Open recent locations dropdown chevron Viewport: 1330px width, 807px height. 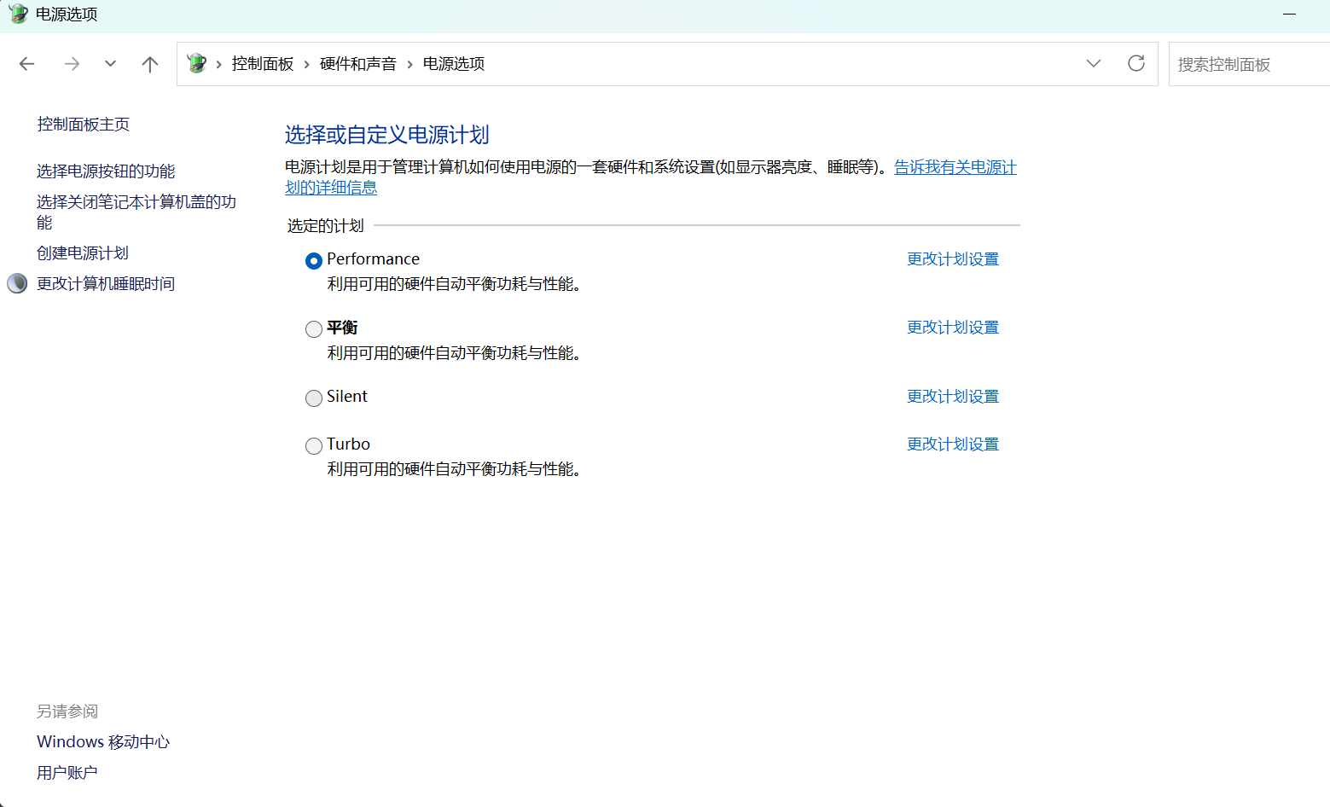coord(110,64)
